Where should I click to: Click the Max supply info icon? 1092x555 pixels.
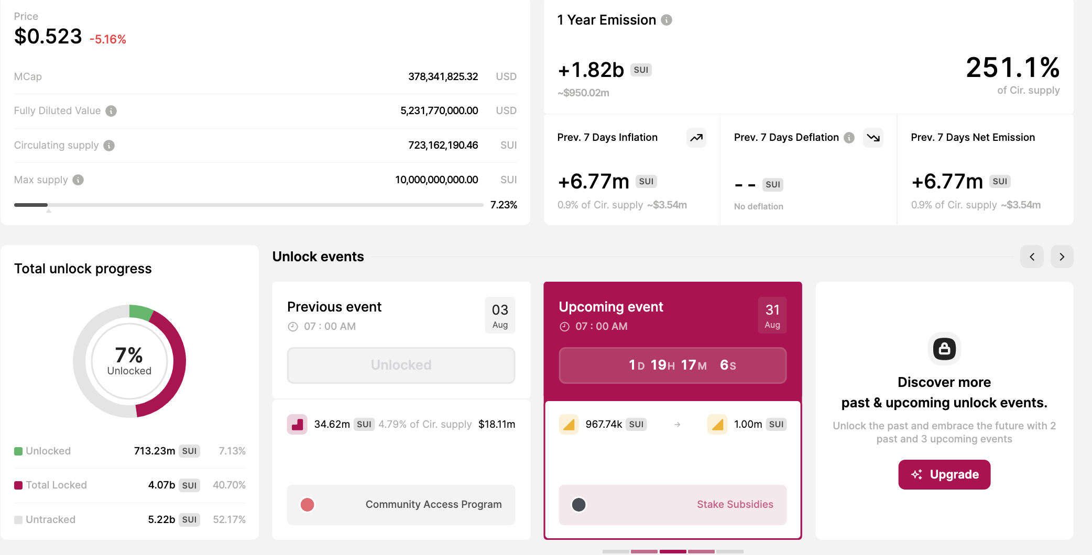(x=78, y=180)
